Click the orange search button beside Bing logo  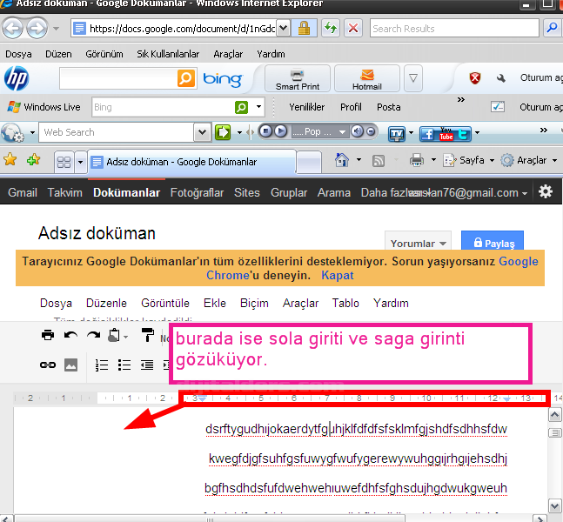(x=186, y=78)
